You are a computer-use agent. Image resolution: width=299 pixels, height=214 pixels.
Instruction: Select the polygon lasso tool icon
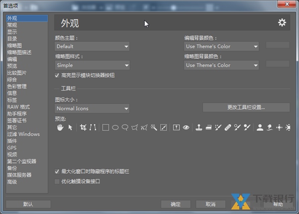coord(135,127)
